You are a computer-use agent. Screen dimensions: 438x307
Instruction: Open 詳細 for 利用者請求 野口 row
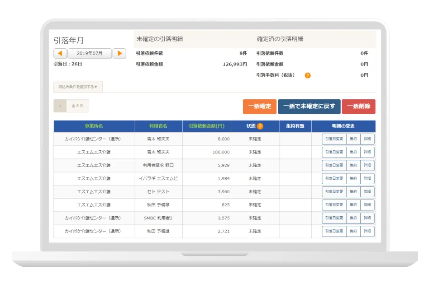coord(367,165)
